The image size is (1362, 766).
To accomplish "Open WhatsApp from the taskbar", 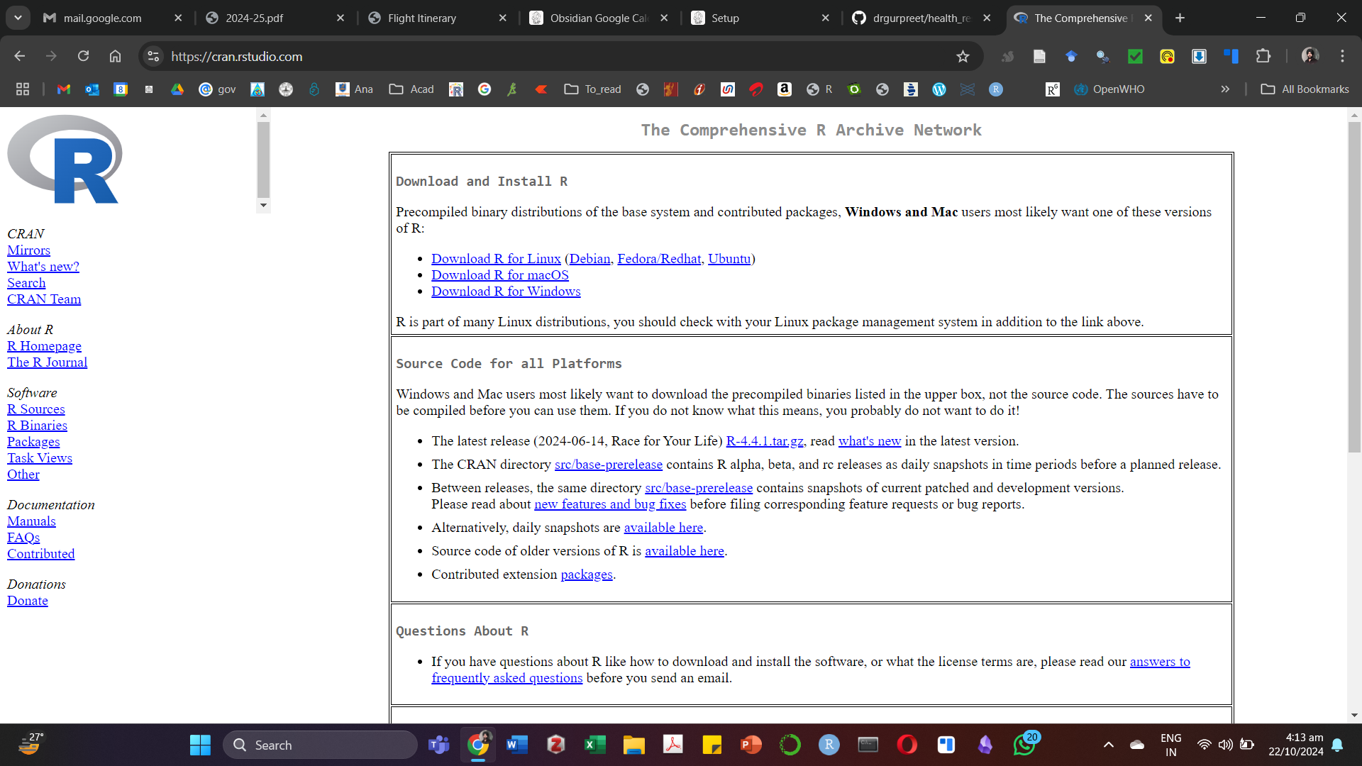I will (x=1024, y=745).
